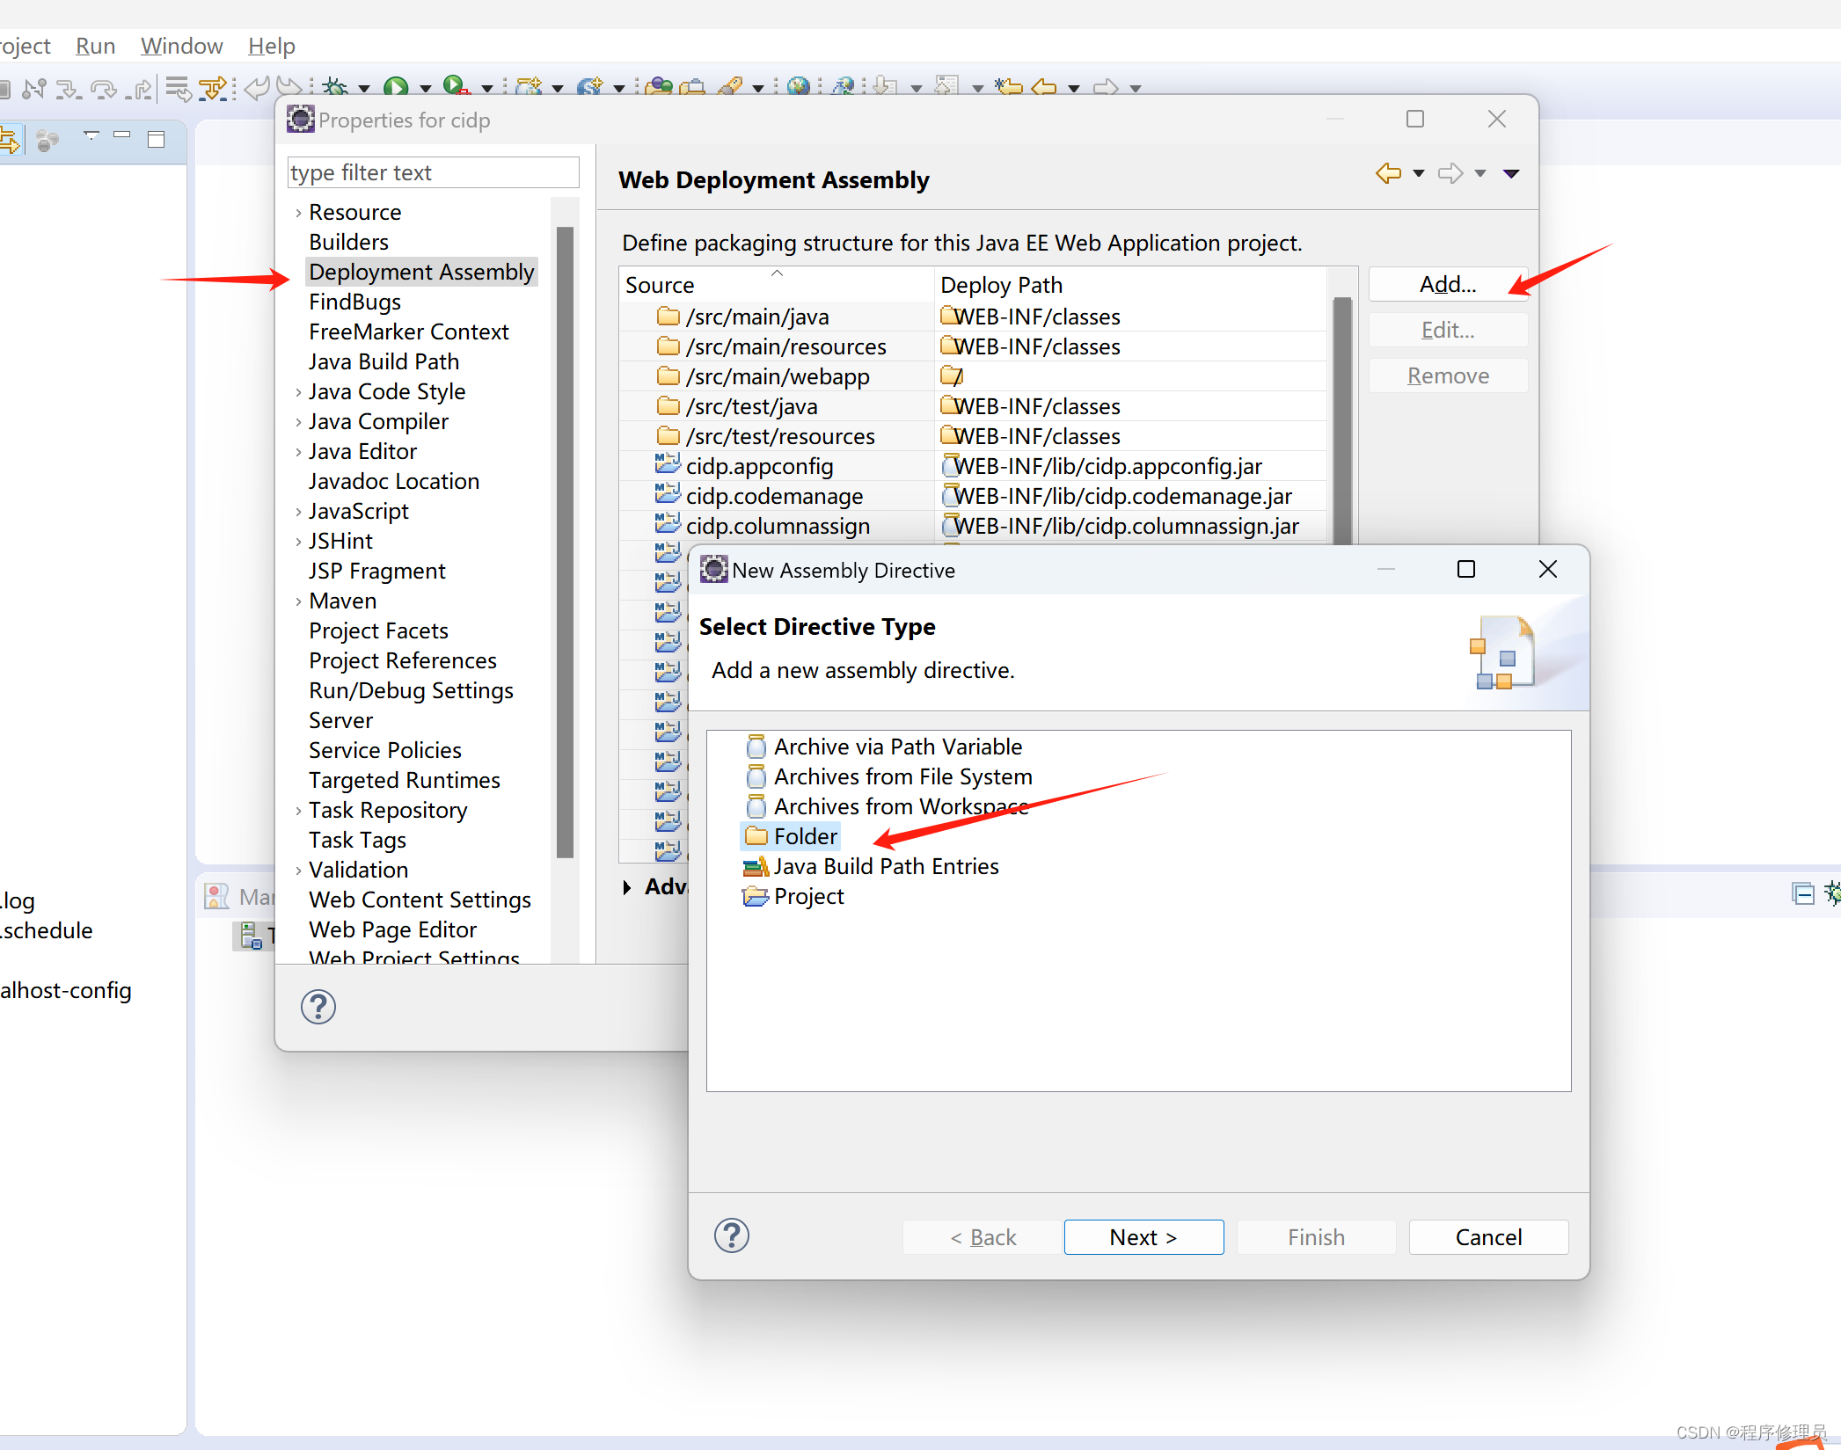The height and width of the screenshot is (1450, 1841).
Task: Click the green Run icon in toolbar
Action: pyautogui.click(x=396, y=86)
